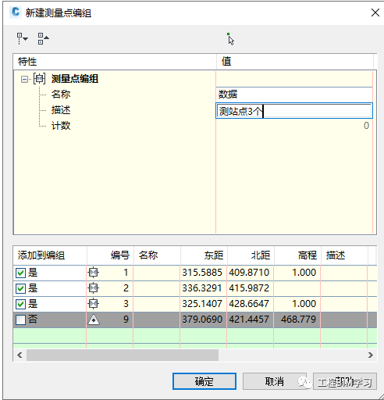Click the 特性 column header
384x400 pixels.
[x=115, y=62]
